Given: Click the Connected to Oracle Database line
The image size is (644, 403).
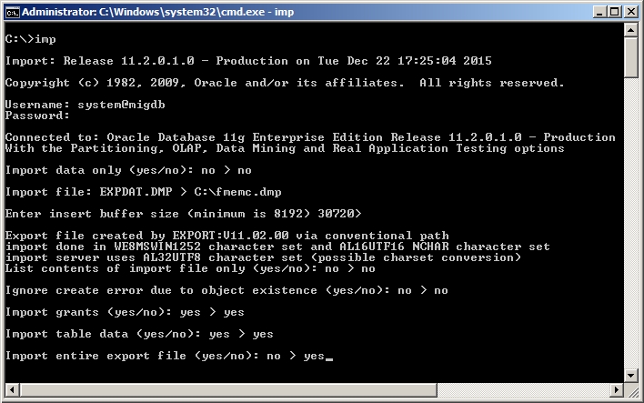Looking at the screenshot, I should pyautogui.click(x=309, y=137).
